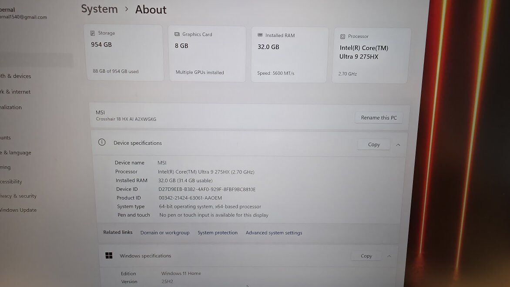Open the Storage 954 GB card
This screenshot has height=287, width=510.
125,53
